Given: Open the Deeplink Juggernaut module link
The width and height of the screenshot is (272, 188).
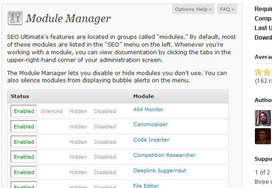Looking at the screenshot, I should (160, 170).
